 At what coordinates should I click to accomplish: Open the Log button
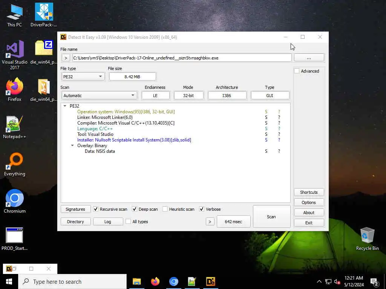click(x=108, y=222)
